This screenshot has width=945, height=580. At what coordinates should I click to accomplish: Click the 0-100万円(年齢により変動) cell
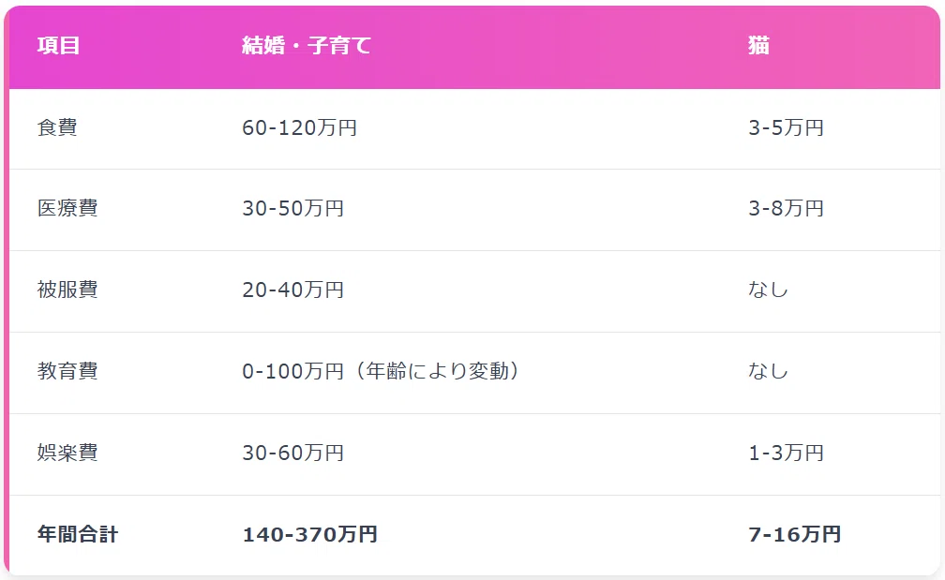coord(381,371)
